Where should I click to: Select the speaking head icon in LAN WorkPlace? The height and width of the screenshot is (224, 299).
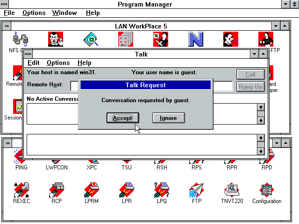click(x=231, y=39)
